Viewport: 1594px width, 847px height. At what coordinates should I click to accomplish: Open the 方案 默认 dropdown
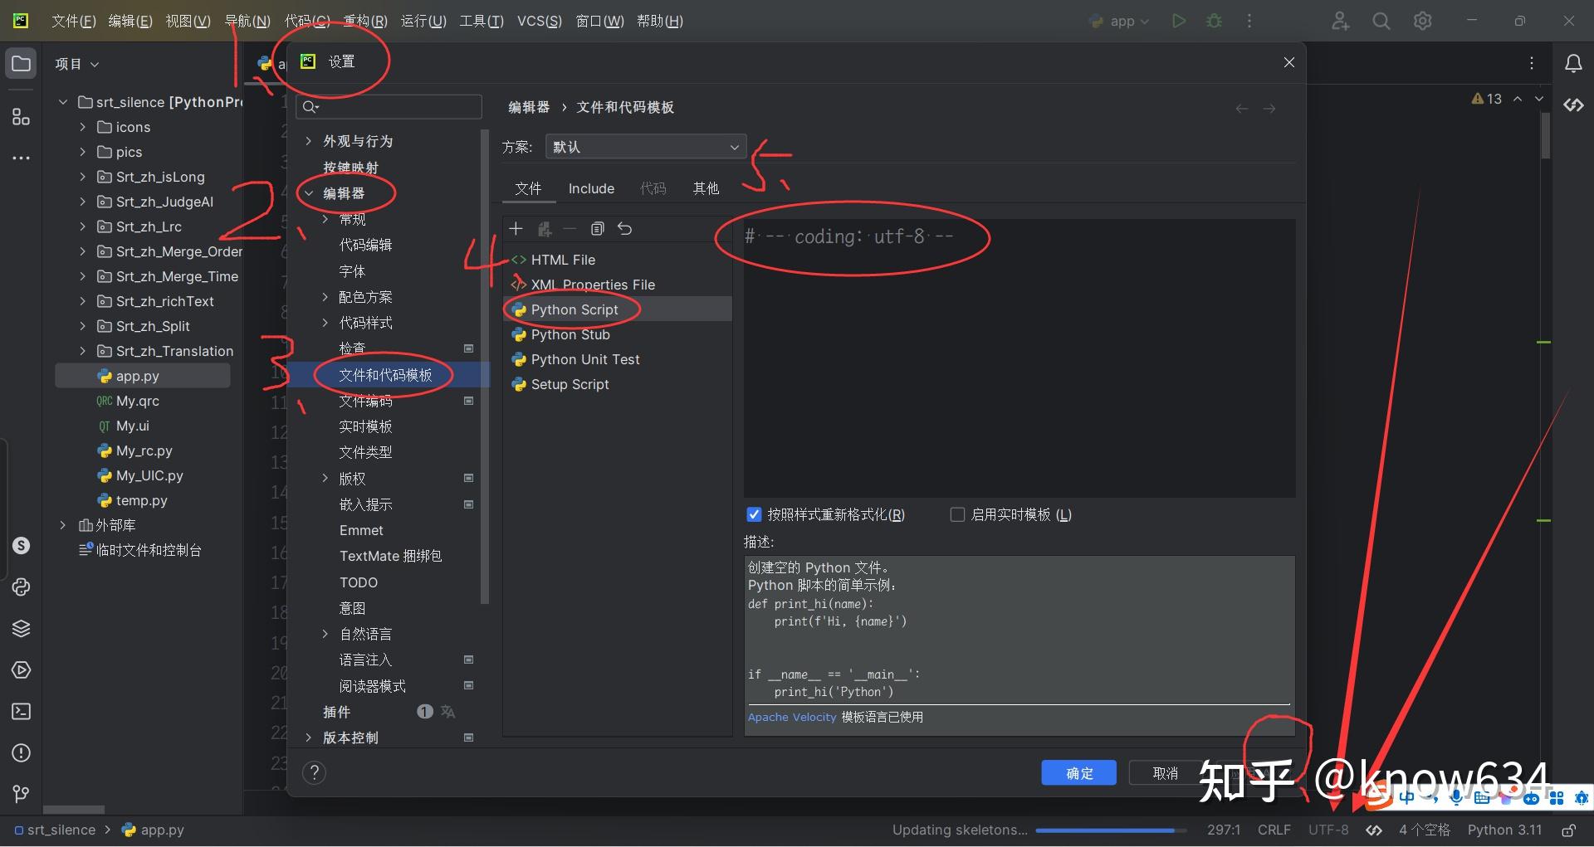click(645, 147)
